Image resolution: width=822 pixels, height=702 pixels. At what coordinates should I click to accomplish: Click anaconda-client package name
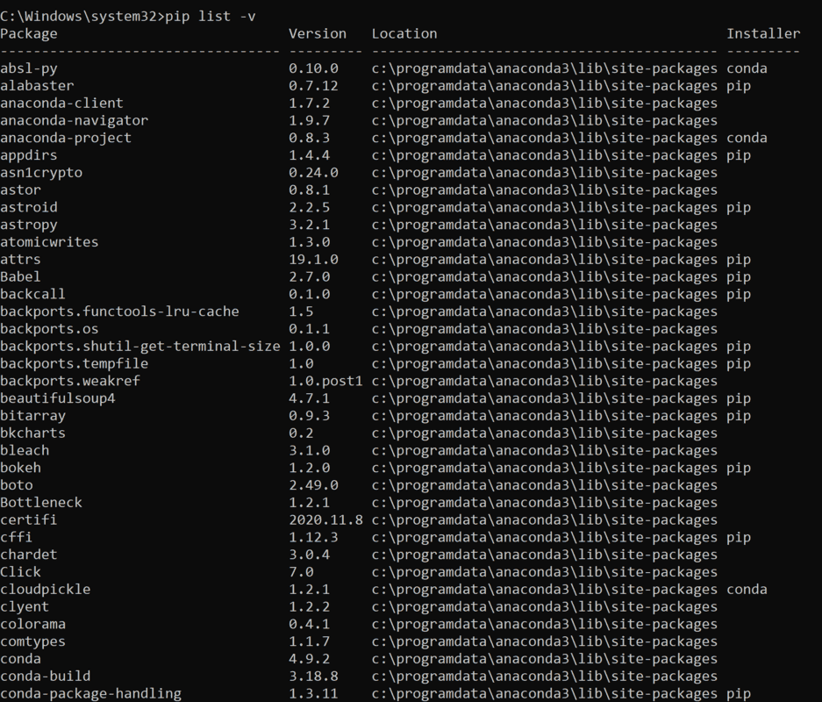click(x=62, y=104)
